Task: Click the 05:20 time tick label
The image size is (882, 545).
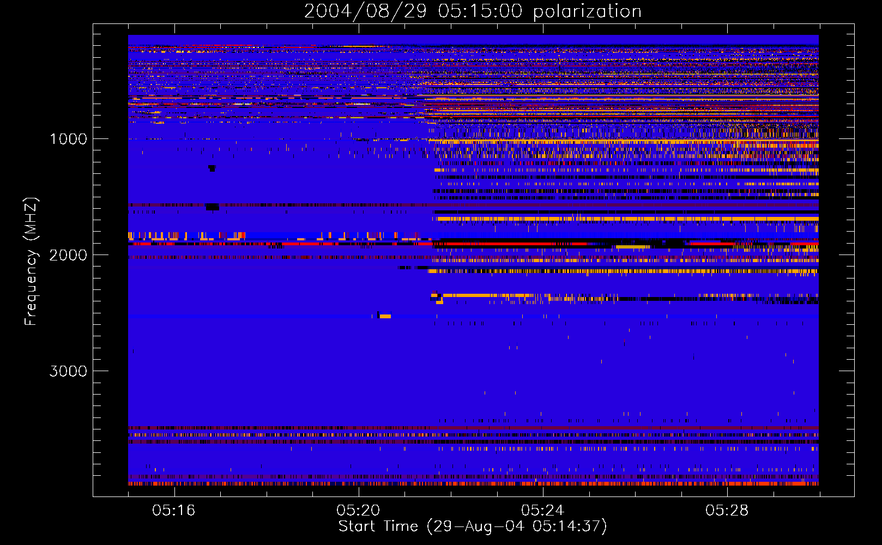Action: pos(358,510)
